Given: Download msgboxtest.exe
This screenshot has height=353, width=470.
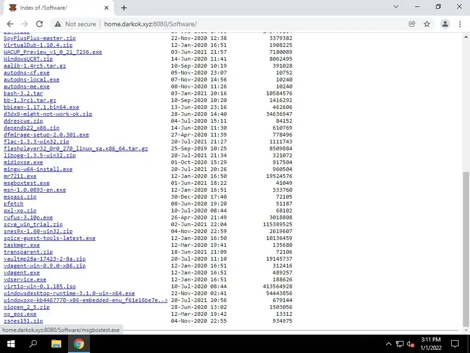Looking at the screenshot, I should click(26, 183).
